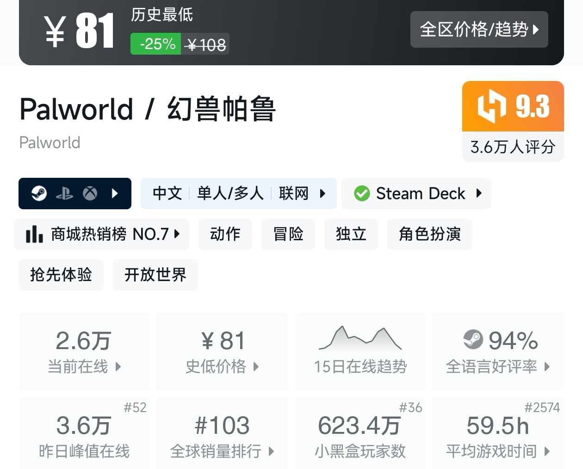Viewport: 583px width, 469px height.
Task: Expand the Steam Deck details arrow
Action: click(479, 193)
